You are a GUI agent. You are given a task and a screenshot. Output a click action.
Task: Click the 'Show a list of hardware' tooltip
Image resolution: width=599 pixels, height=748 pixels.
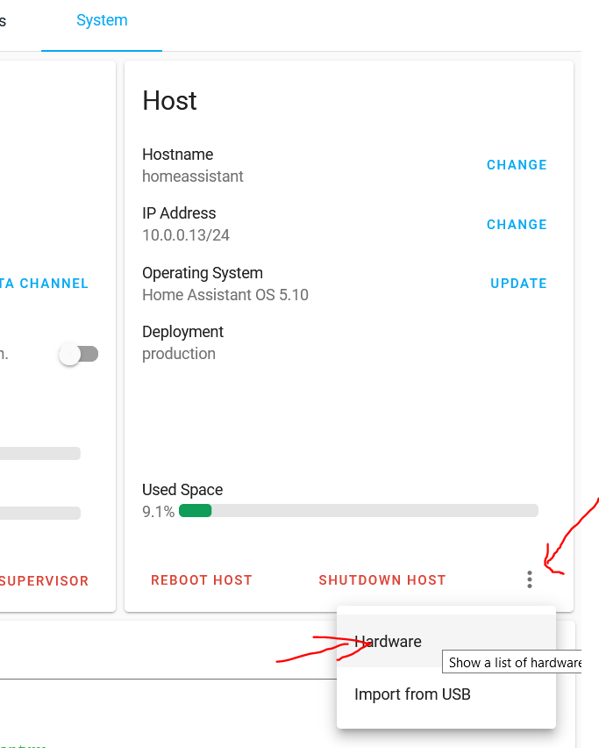point(515,663)
